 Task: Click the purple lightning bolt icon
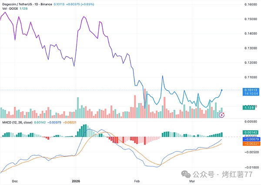coord(222,115)
